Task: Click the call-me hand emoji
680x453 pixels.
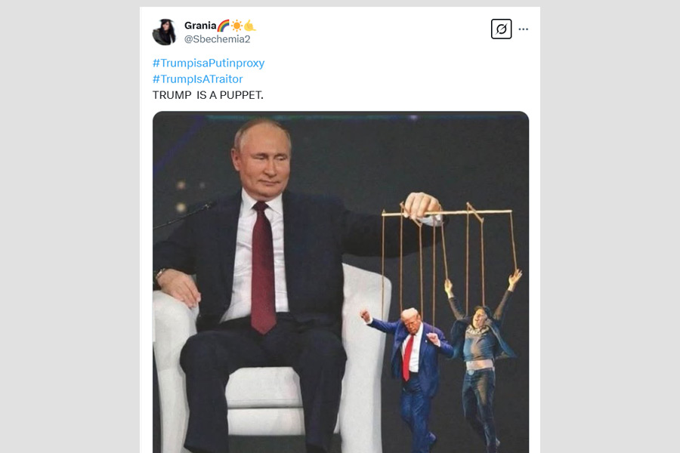Action: tap(250, 26)
